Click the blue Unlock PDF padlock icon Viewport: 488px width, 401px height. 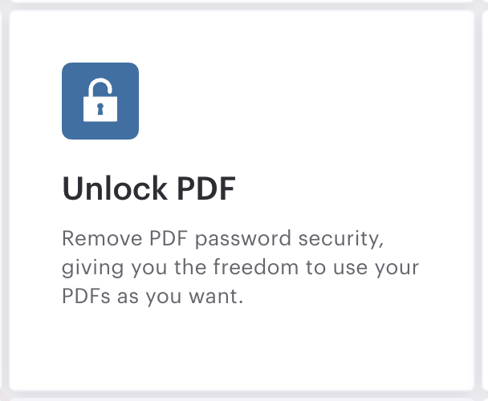[100, 101]
